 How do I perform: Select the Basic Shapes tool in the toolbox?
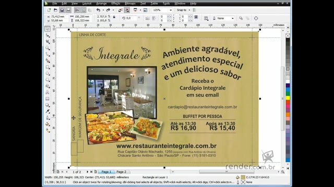(47, 86)
